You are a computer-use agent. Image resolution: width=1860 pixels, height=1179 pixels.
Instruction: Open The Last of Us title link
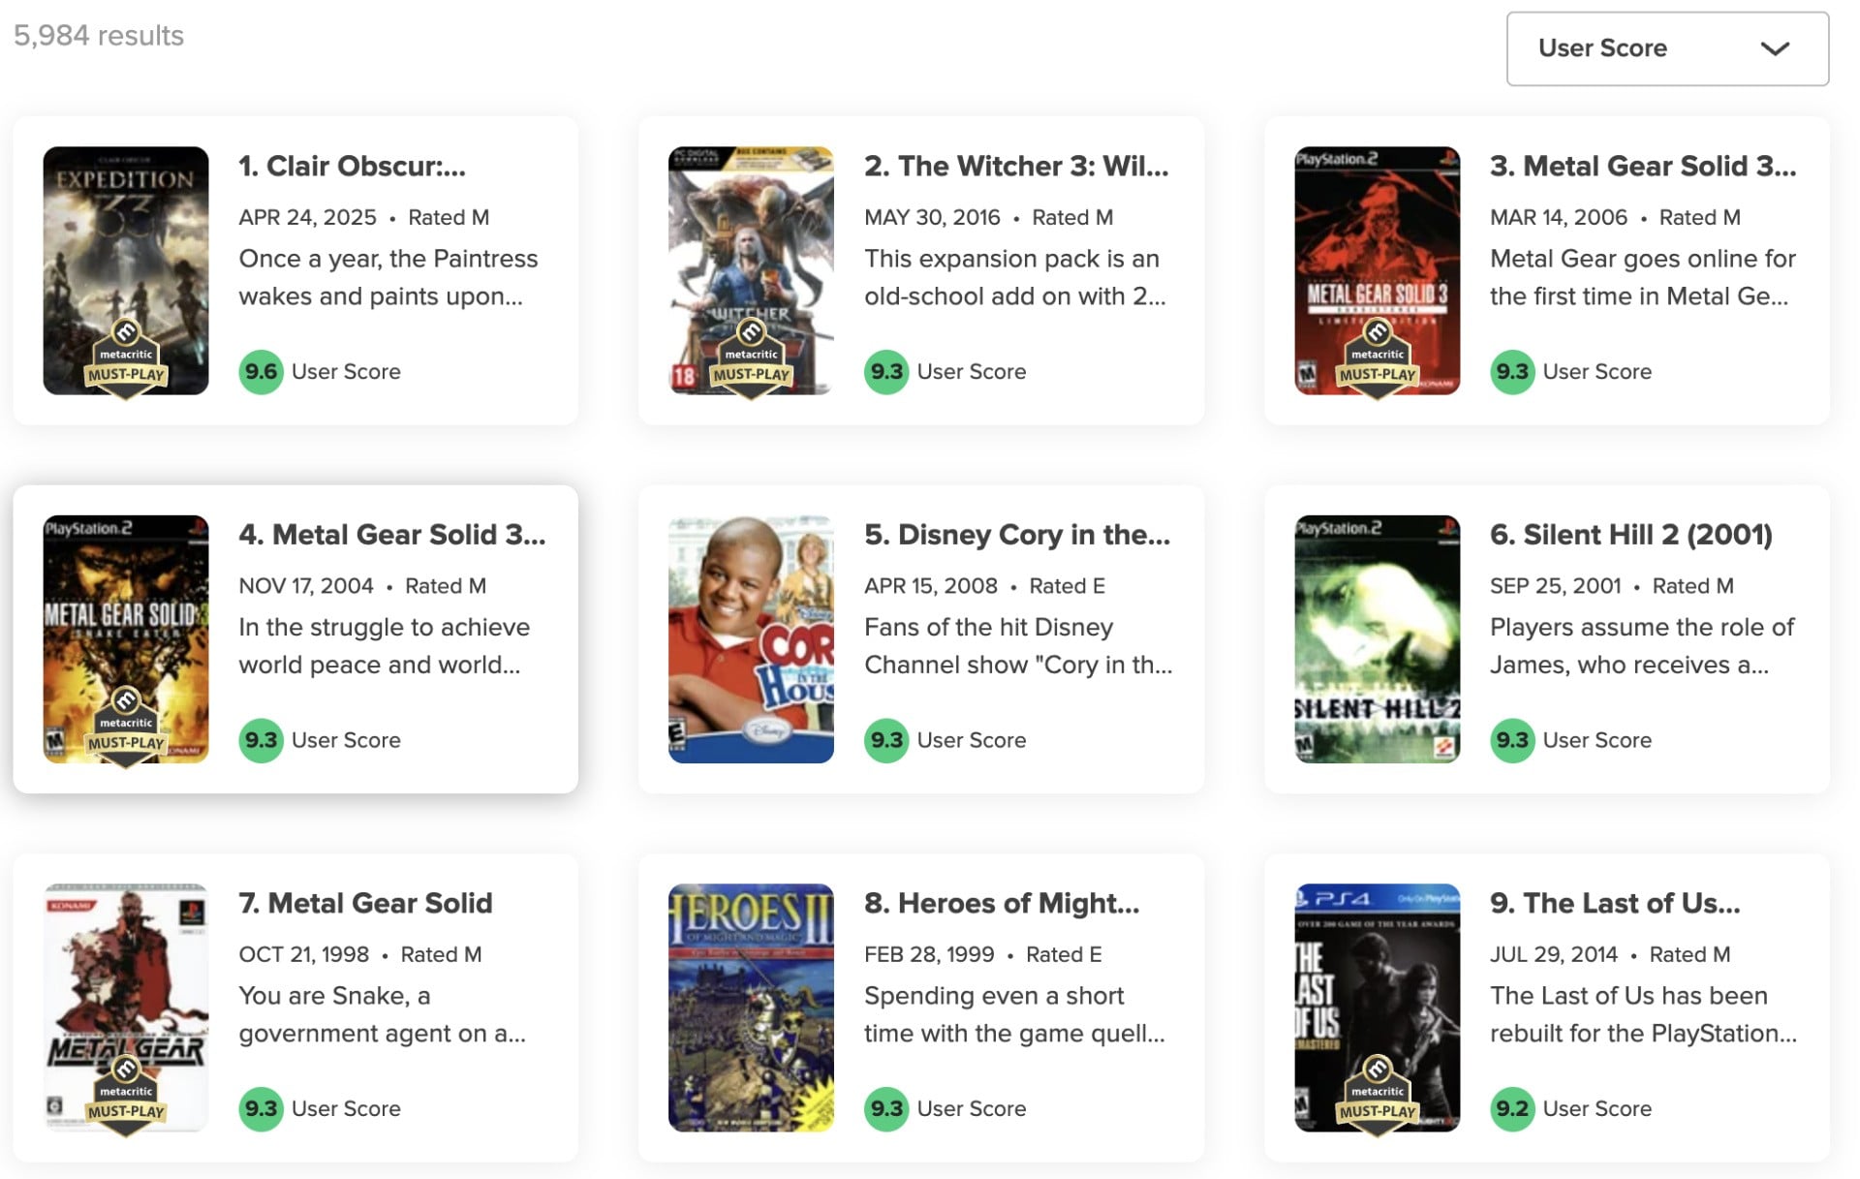click(1615, 903)
